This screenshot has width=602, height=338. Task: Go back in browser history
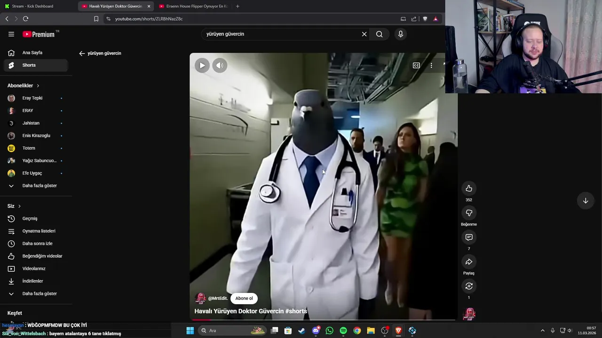[7, 19]
